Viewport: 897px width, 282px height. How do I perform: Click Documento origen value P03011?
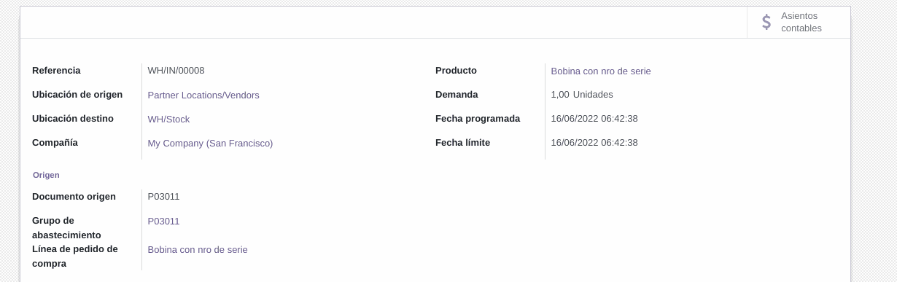[x=163, y=196]
